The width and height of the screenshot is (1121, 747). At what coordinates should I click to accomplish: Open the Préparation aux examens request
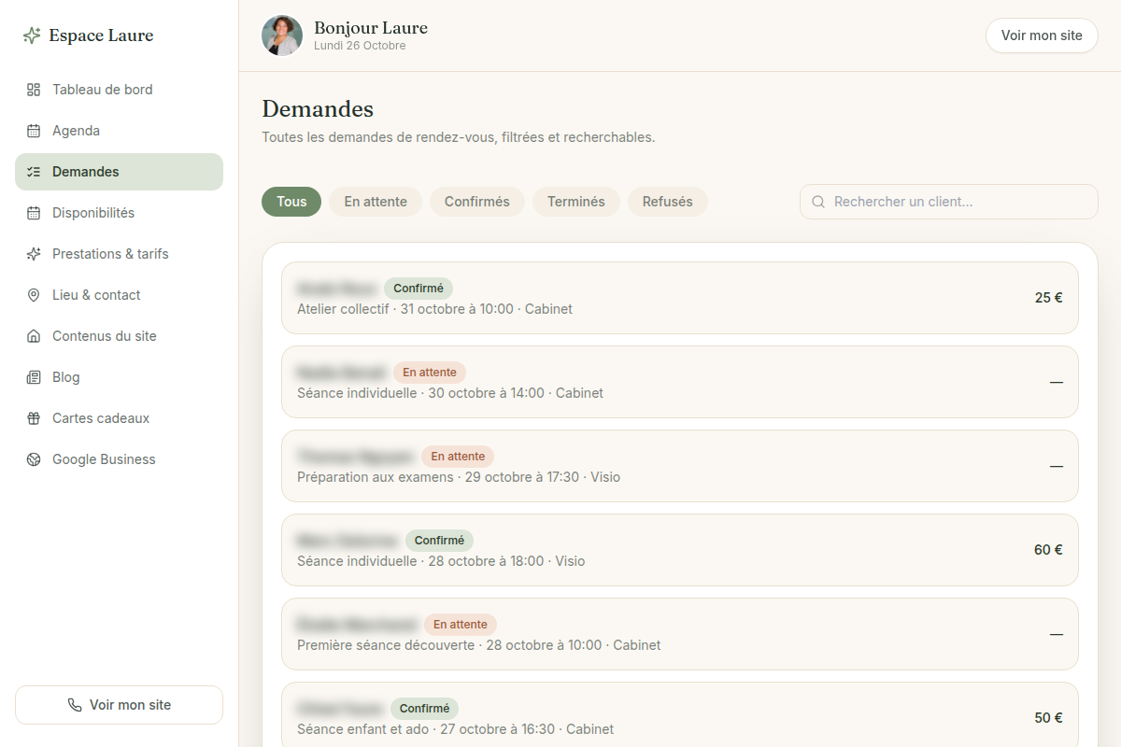click(x=680, y=466)
